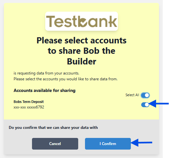Toggle the Select All switch
Image resolution: width=169 pixels, height=158 pixels.
pyautogui.click(x=145, y=95)
